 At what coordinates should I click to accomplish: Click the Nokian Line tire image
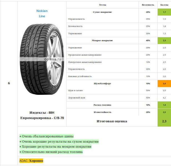point(42,59)
